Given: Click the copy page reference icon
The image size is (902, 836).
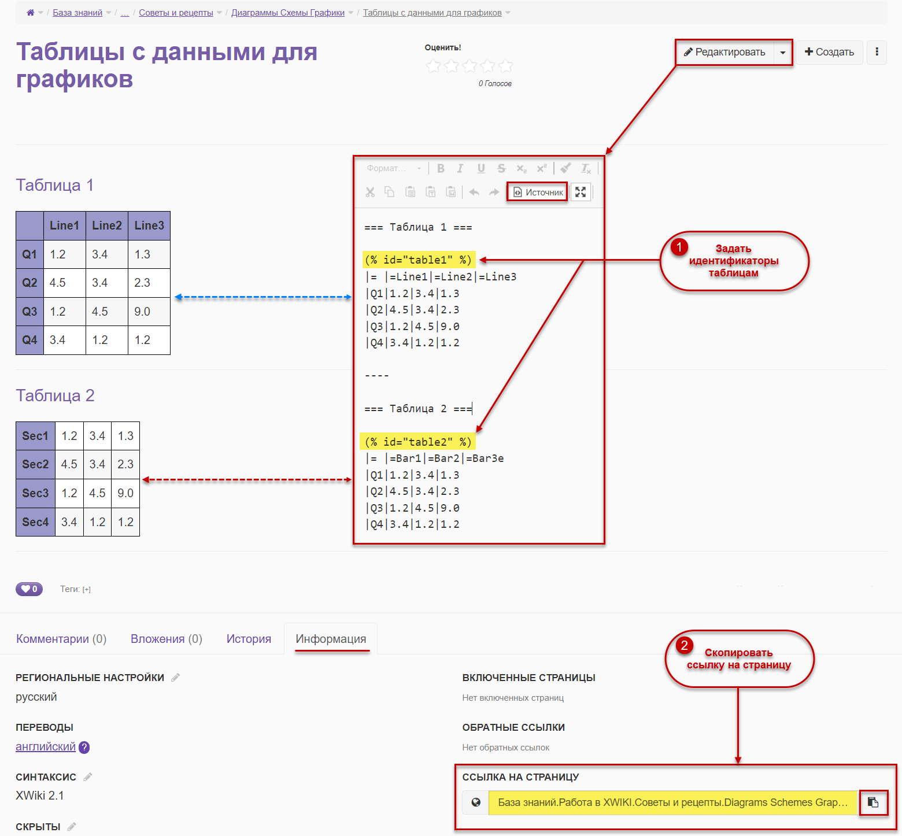Looking at the screenshot, I should pos(873,802).
